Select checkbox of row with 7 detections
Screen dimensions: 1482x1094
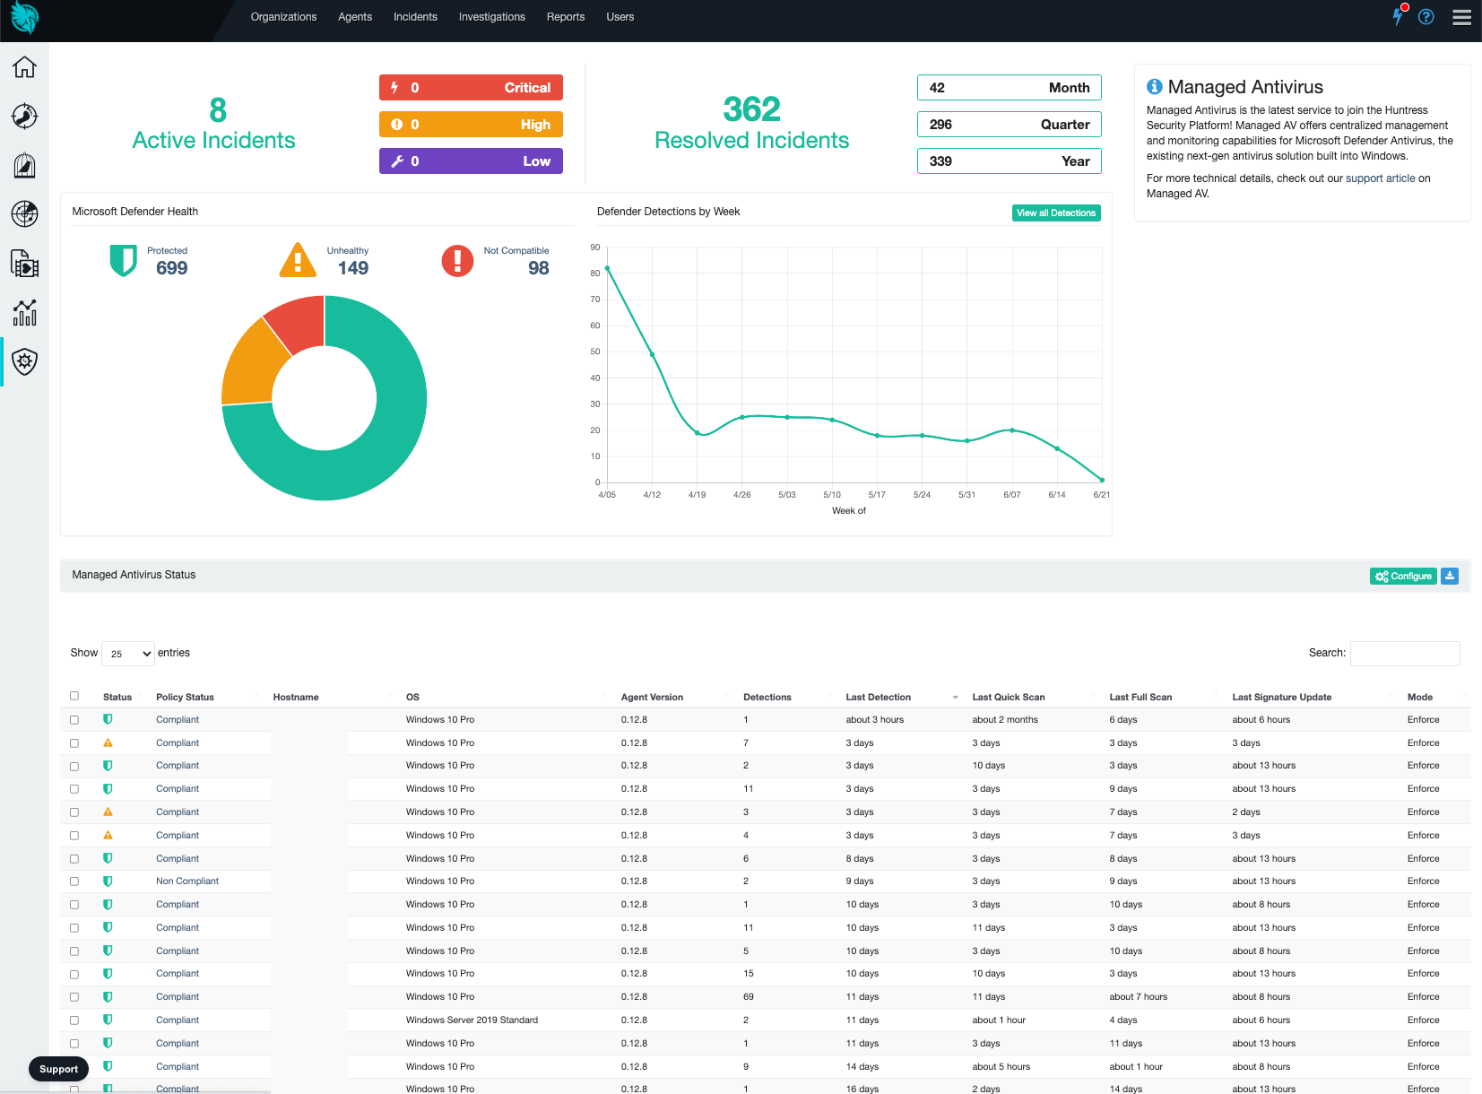[74, 743]
